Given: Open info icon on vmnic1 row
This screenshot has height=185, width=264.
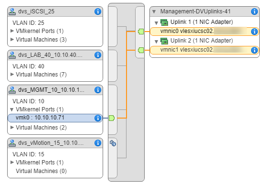Looking at the screenshot, I should 254,50.
